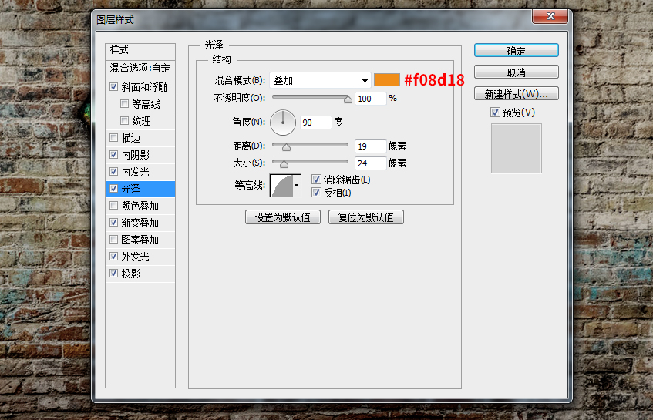Click the 角度 angle dial
This screenshot has height=420, width=653.
point(283,123)
